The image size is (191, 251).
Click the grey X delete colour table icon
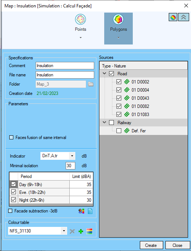[72, 231]
